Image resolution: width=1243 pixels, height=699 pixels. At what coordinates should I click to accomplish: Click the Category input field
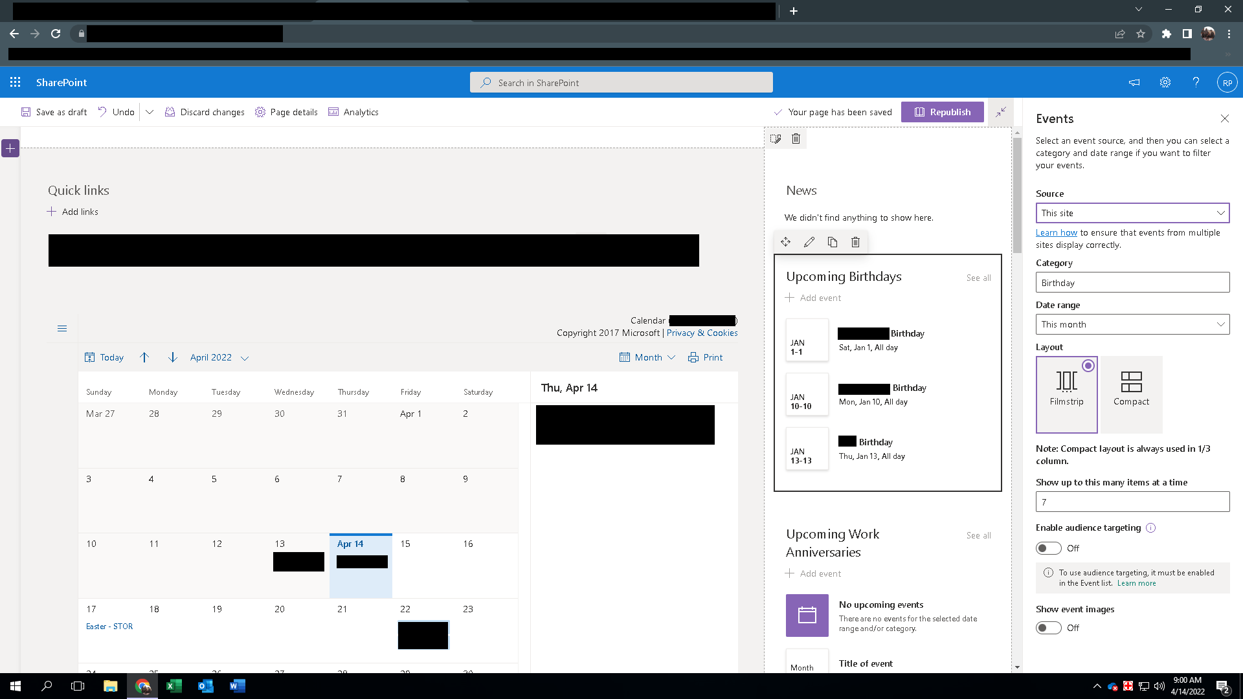coord(1132,282)
